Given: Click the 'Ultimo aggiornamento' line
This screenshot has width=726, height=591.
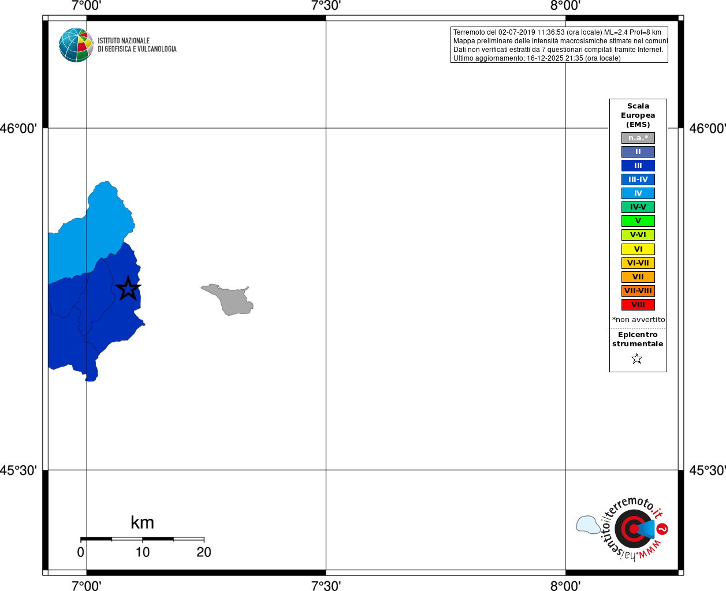Looking at the screenshot, I should click(537, 58).
